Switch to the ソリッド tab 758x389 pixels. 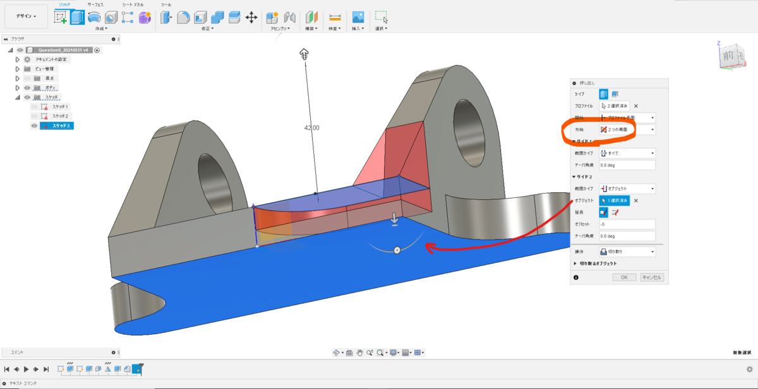tap(65, 4)
